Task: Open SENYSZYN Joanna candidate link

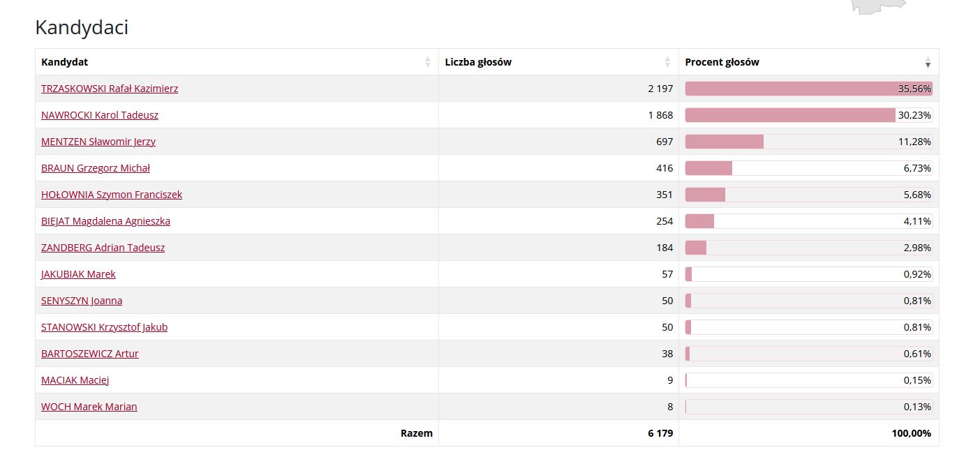Action: tap(82, 301)
